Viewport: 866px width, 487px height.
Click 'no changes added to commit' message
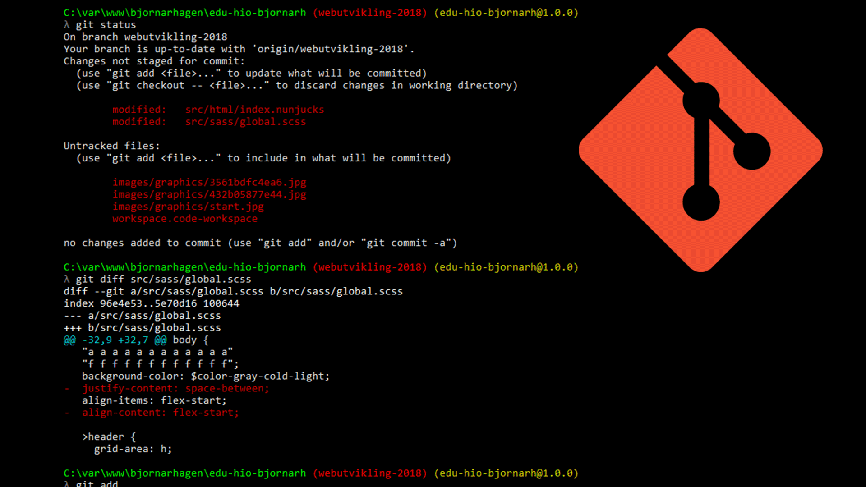click(260, 243)
